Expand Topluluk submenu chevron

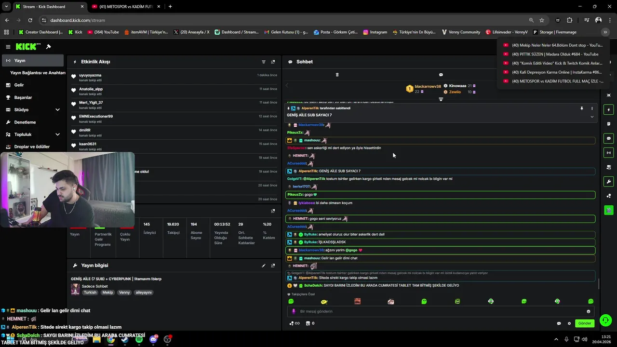pyautogui.click(x=57, y=134)
